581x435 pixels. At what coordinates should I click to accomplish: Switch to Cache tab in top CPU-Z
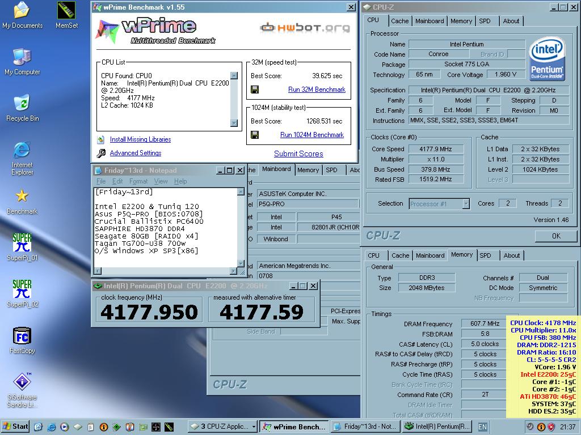tap(399, 21)
